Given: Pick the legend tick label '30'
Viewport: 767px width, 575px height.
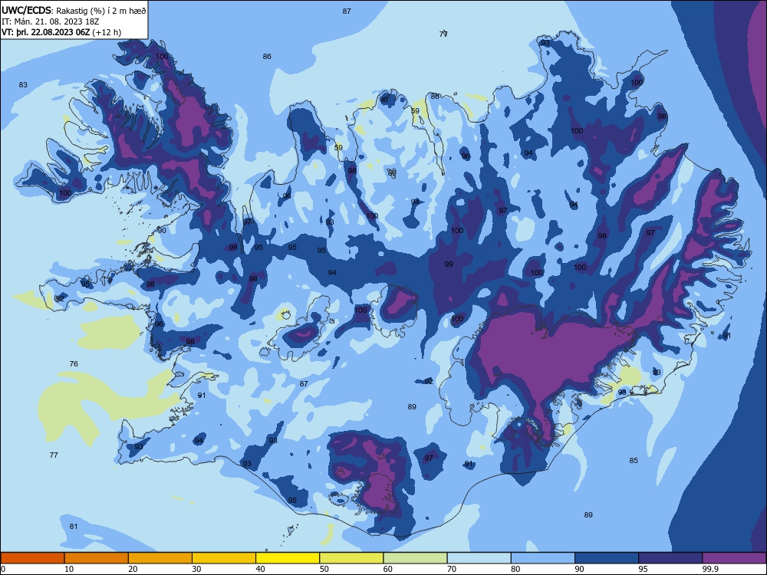Looking at the screenshot, I should [196, 569].
